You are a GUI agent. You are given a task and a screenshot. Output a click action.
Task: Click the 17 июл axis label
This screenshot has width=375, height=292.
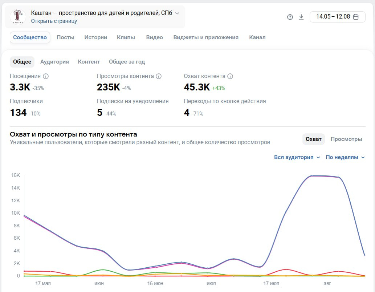pyautogui.click(x=271, y=283)
